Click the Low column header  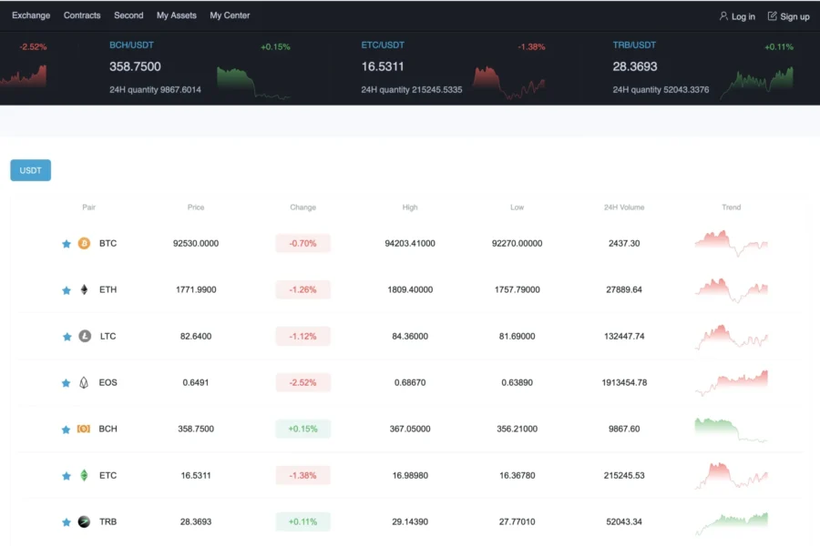tap(517, 207)
